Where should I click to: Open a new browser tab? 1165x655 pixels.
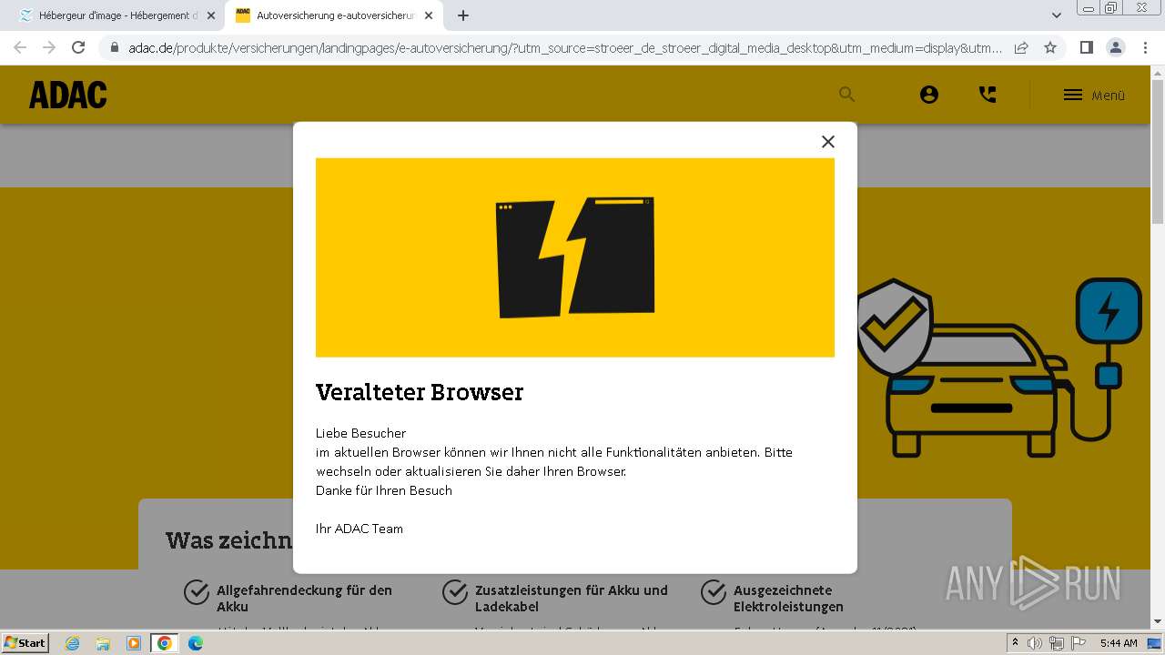click(x=463, y=15)
